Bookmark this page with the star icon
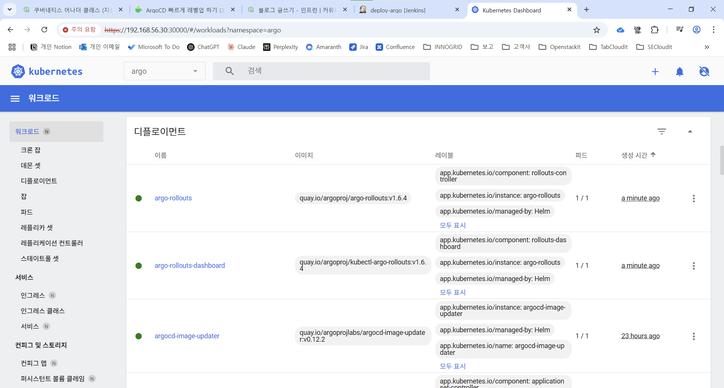Image resolution: width=724 pixels, height=388 pixels. click(x=597, y=30)
